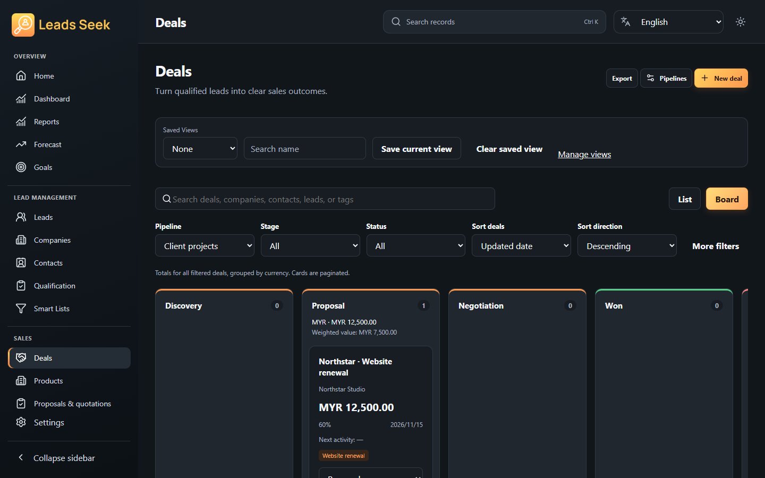Open the Sort direction dropdown
This screenshot has width=765, height=478.
coord(627,246)
